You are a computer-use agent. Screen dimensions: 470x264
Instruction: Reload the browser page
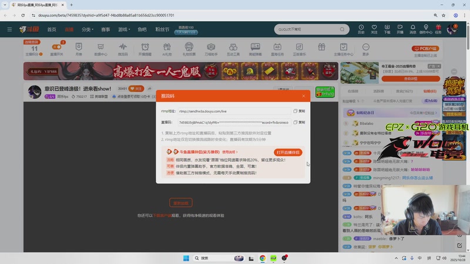tap(23, 15)
